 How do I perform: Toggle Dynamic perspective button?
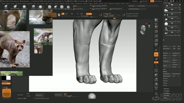(156, 45)
